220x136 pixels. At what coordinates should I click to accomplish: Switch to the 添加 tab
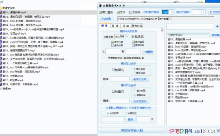pyautogui.click(x=125, y=26)
